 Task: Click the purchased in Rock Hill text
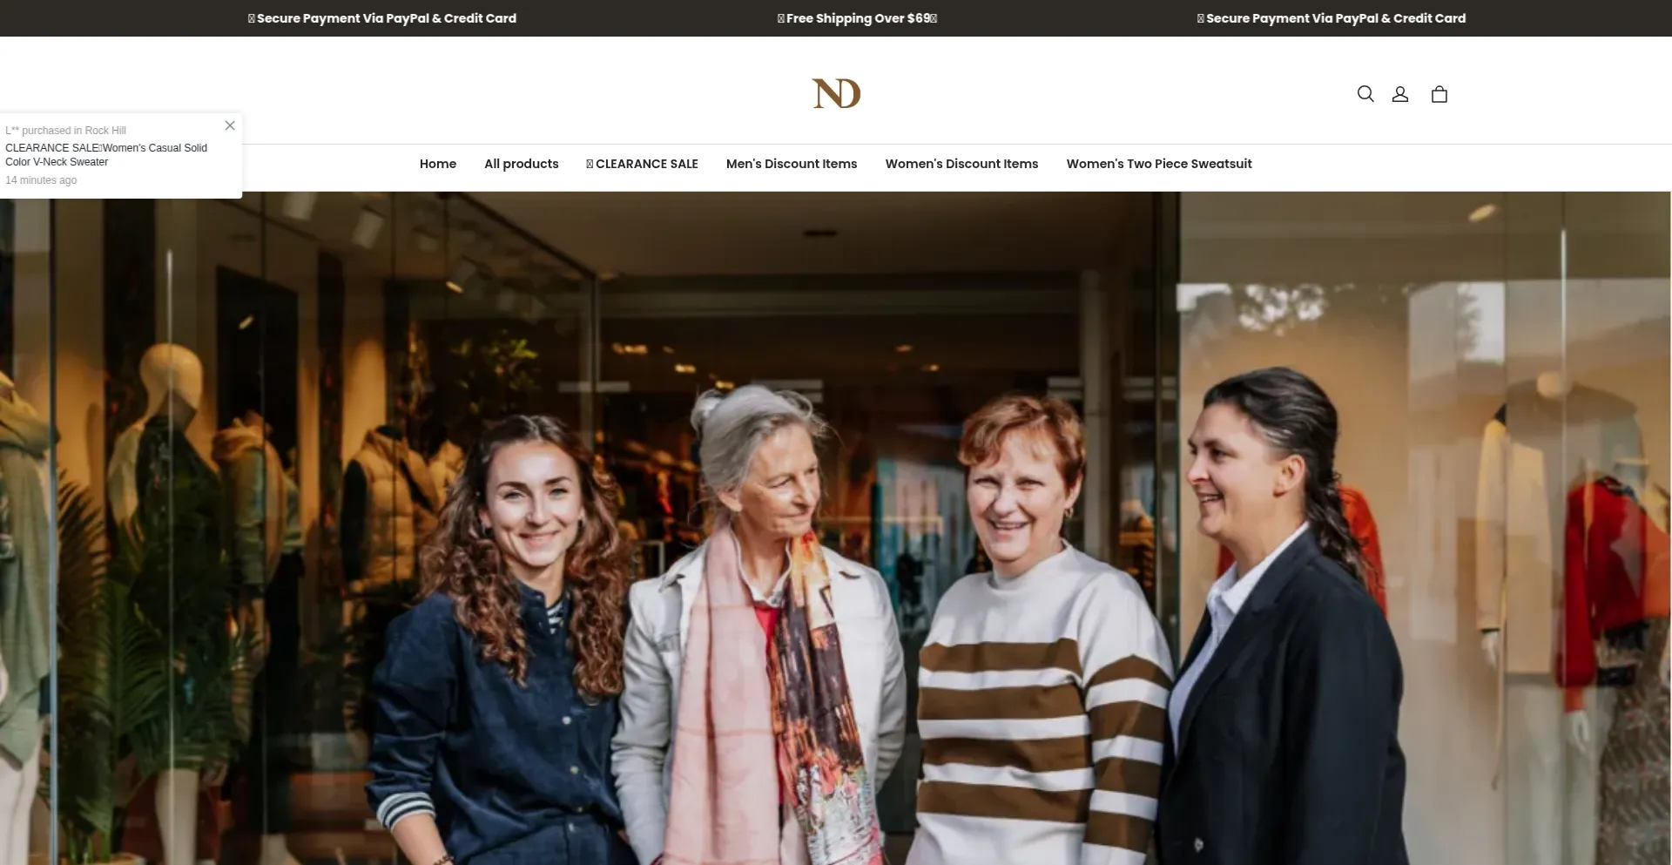tap(66, 131)
